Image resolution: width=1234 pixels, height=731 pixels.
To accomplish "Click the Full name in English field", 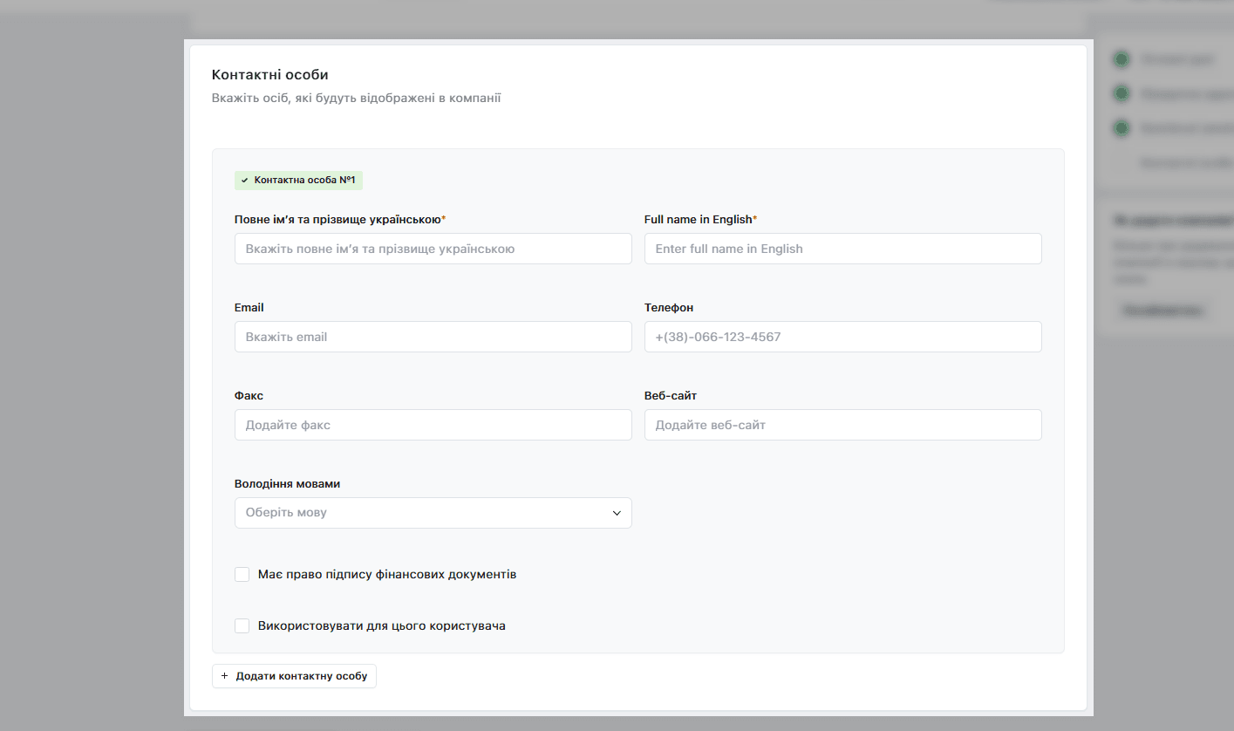I will coord(842,249).
